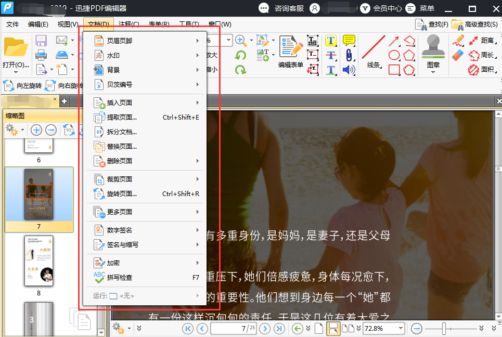The height and width of the screenshot is (337, 502).
Task: Click the green undo arrow icon
Action: (240, 55)
